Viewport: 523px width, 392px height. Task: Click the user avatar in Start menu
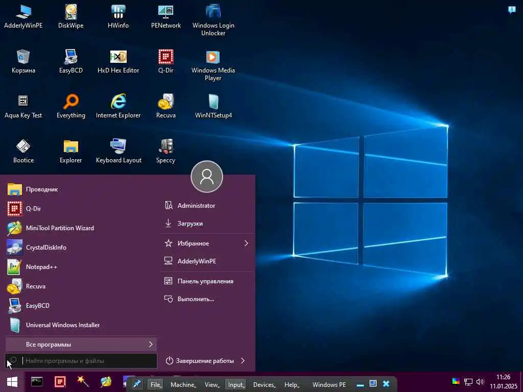point(207,177)
